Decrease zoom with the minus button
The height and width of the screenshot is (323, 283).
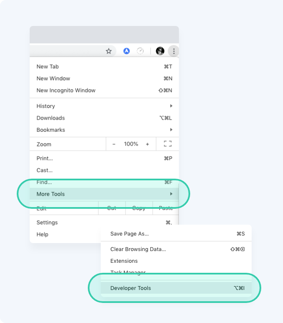click(x=114, y=144)
